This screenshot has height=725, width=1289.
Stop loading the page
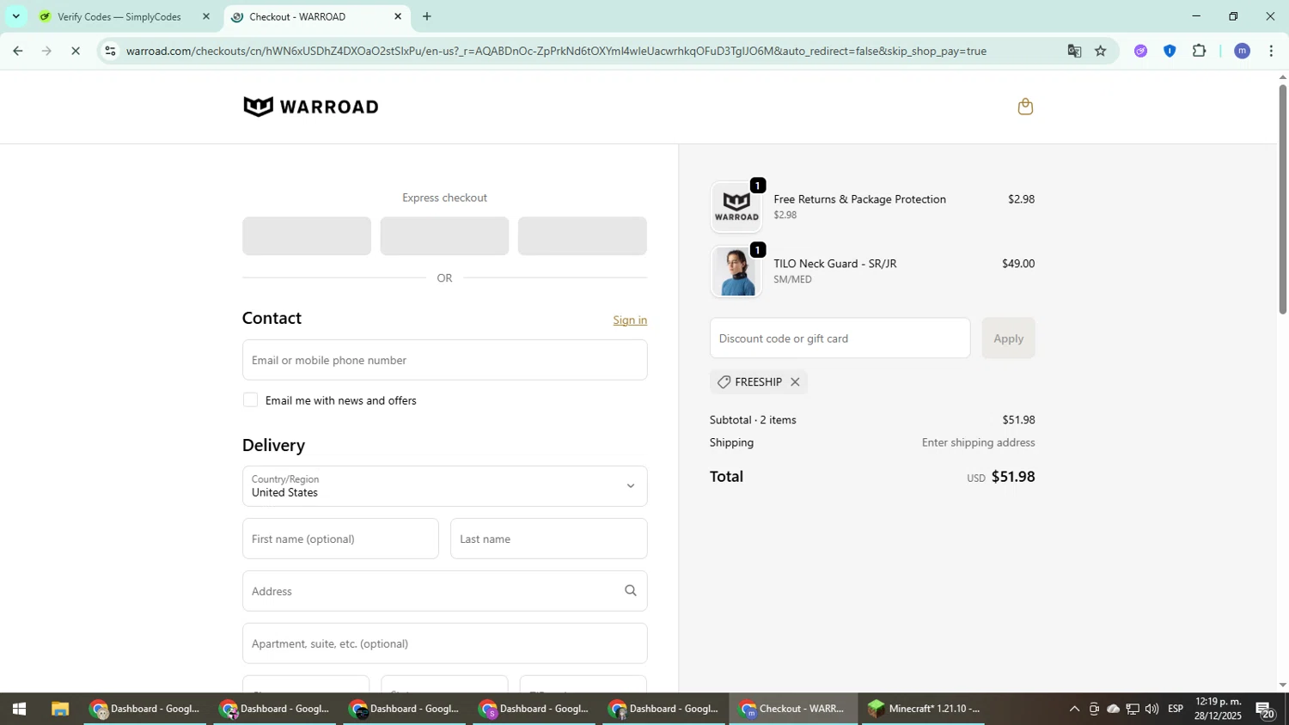click(x=76, y=51)
